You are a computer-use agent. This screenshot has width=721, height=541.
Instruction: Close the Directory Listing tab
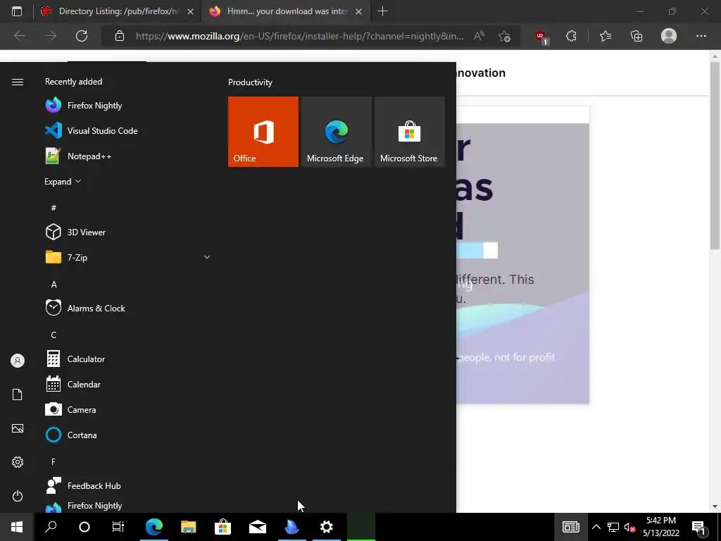point(190,11)
